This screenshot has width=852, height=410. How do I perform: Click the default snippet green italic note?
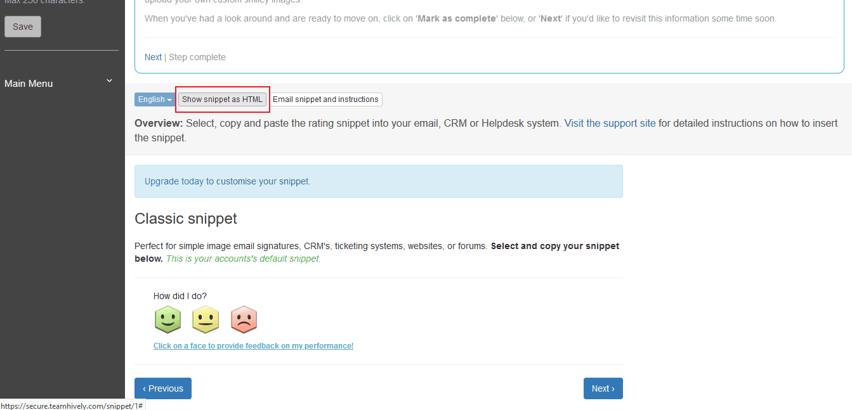pyautogui.click(x=243, y=259)
